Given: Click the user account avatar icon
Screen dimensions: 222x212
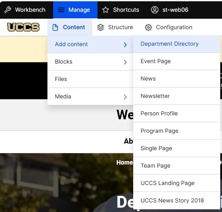Looking at the screenshot, I should tap(155, 10).
